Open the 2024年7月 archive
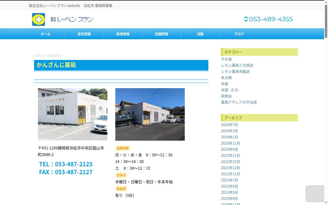 click(230, 125)
